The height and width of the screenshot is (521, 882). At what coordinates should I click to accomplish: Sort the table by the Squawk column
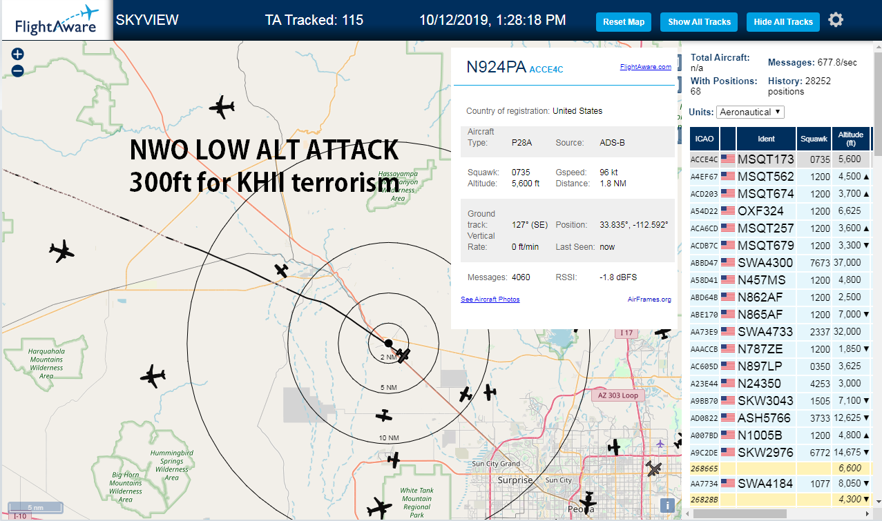click(x=814, y=139)
